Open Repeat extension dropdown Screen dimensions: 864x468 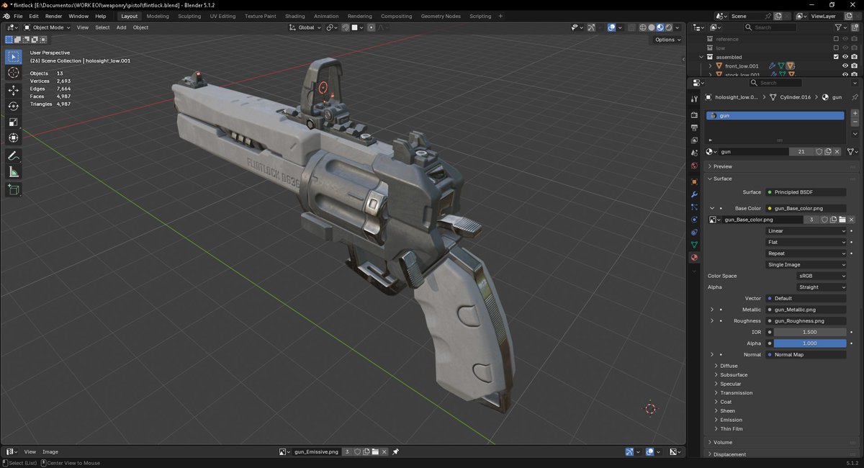806,253
